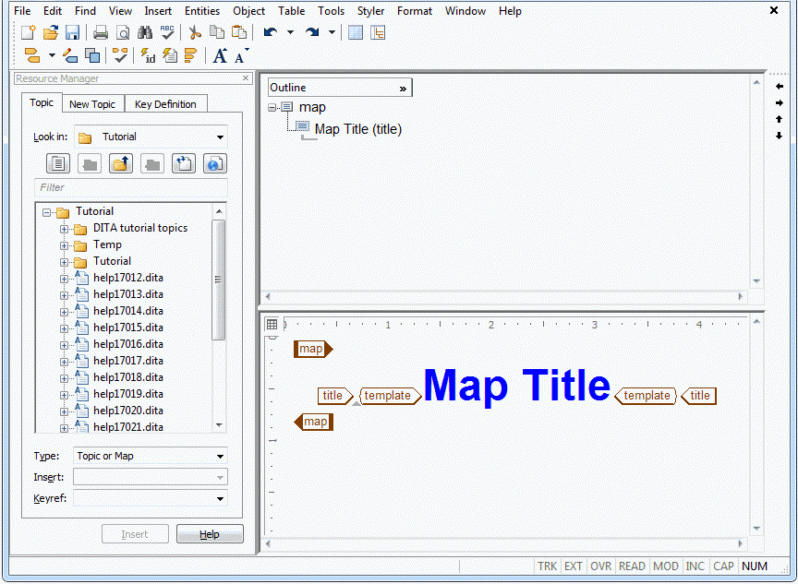Decrease font size with the small A icon
798x584 pixels.
point(241,56)
